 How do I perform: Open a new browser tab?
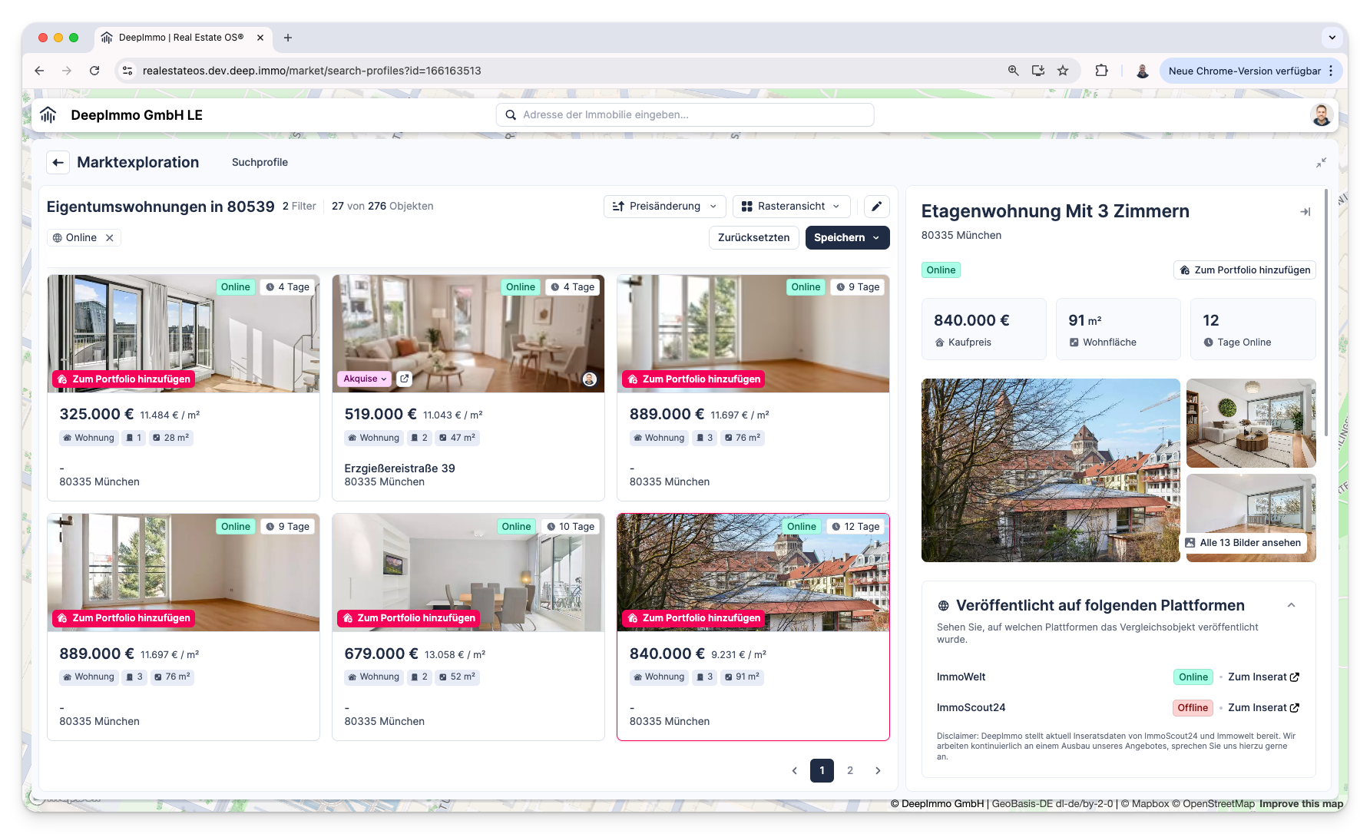(x=288, y=38)
